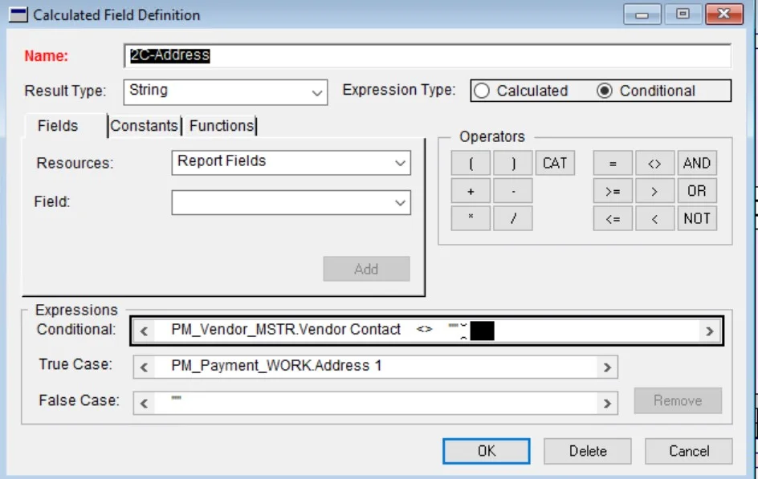
Task: Open the Resources dropdown showing Report Fields
Action: click(x=291, y=163)
